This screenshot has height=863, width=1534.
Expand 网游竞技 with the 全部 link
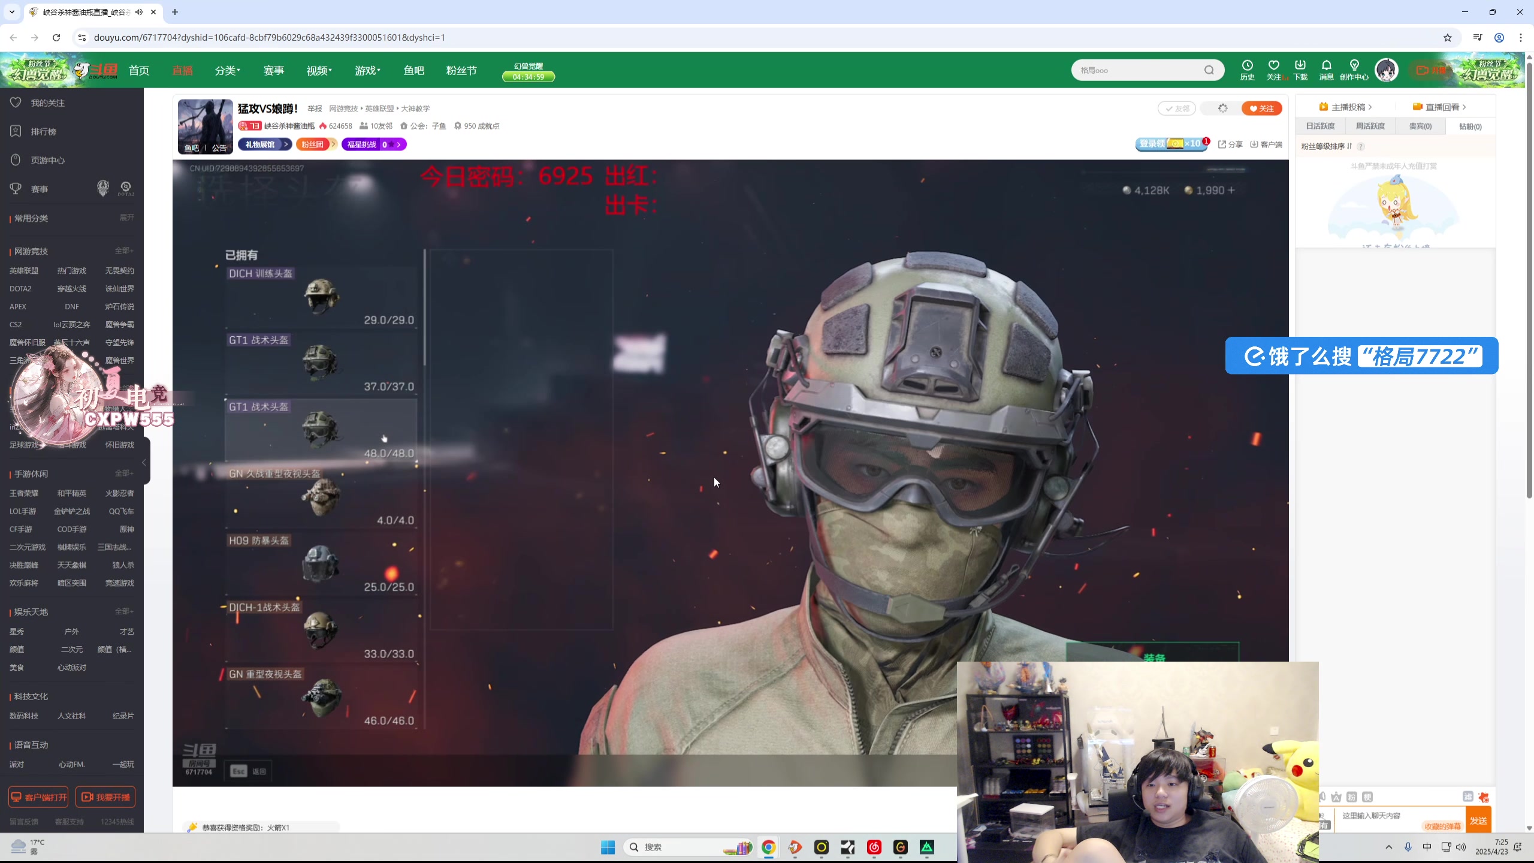tap(124, 251)
